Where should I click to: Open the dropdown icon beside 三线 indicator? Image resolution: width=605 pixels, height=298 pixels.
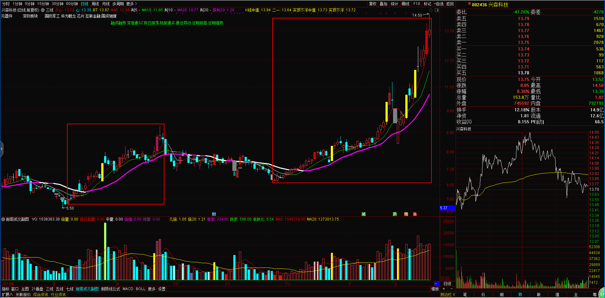click(x=43, y=10)
